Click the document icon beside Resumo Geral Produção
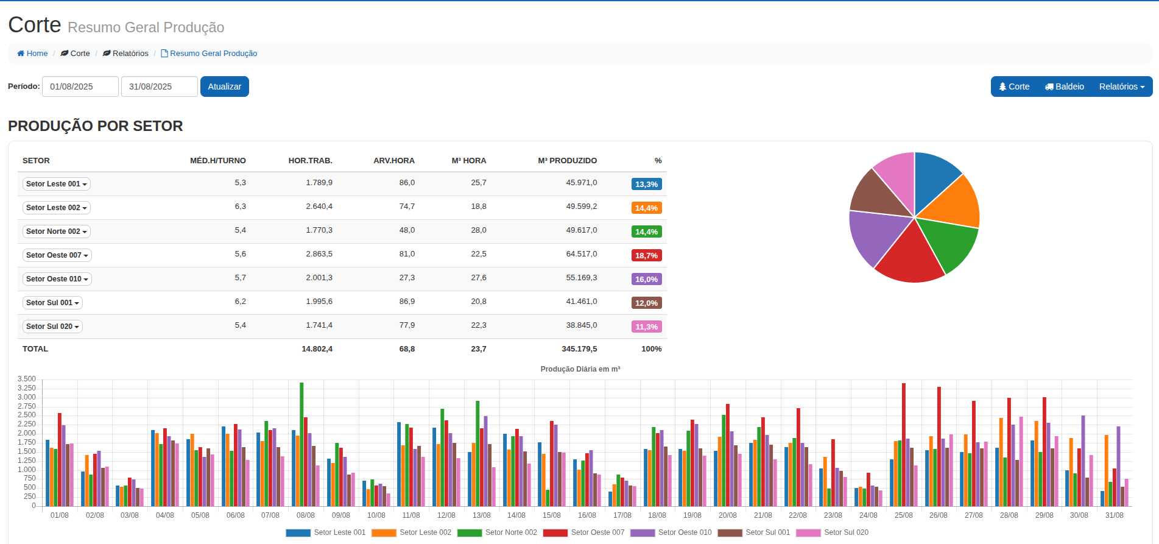 [x=164, y=54]
